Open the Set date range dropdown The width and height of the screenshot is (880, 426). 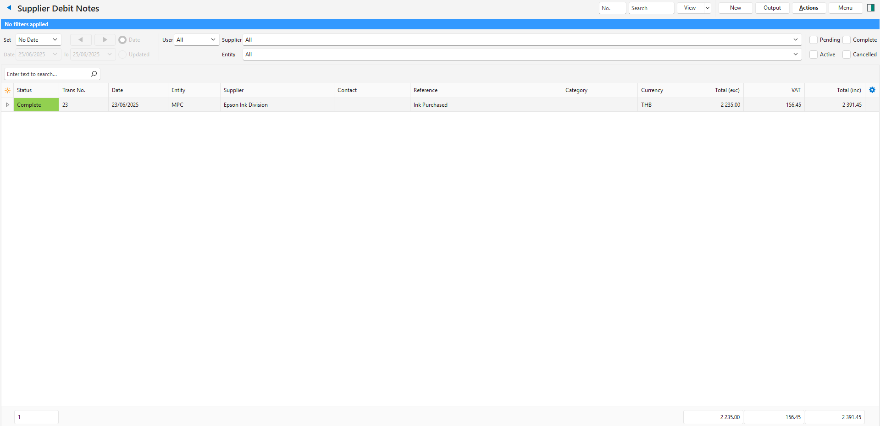[x=39, y=40]
